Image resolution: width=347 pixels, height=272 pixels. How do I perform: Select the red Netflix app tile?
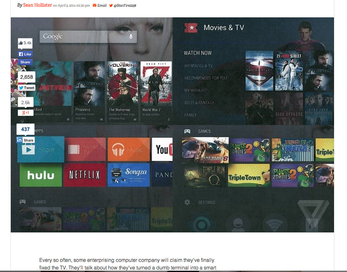click(x=84, y=175)
